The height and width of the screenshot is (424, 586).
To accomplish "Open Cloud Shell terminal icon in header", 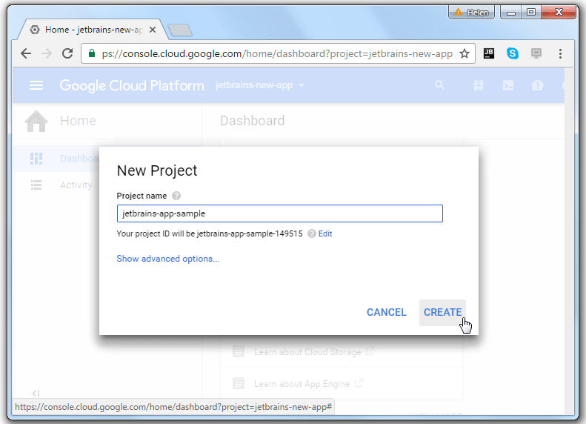I will (508, 85).
